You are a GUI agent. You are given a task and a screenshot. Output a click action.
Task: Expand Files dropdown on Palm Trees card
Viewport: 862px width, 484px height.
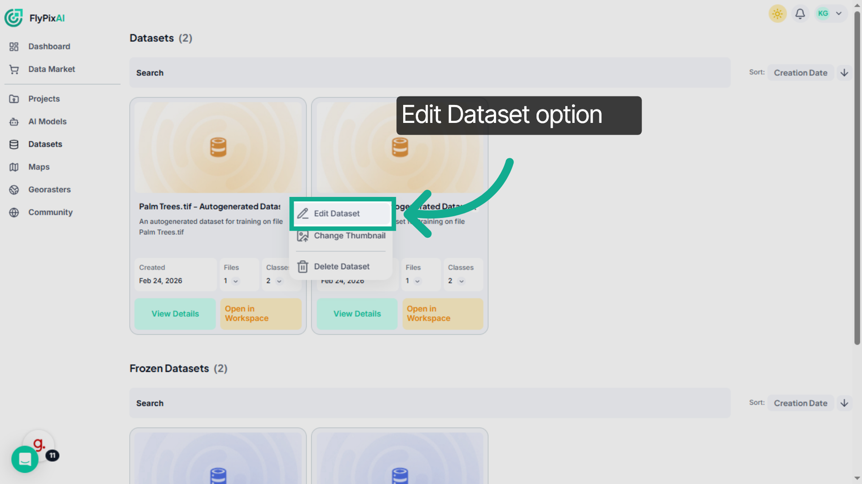point(235,281)
